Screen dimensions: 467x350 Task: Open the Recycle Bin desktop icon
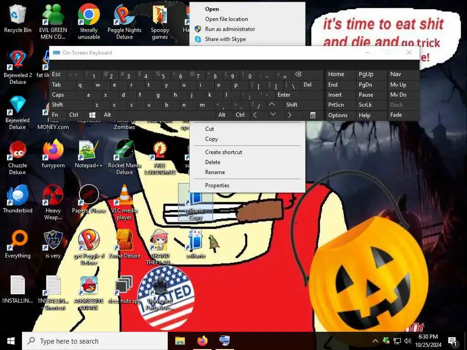click(18, 18)
